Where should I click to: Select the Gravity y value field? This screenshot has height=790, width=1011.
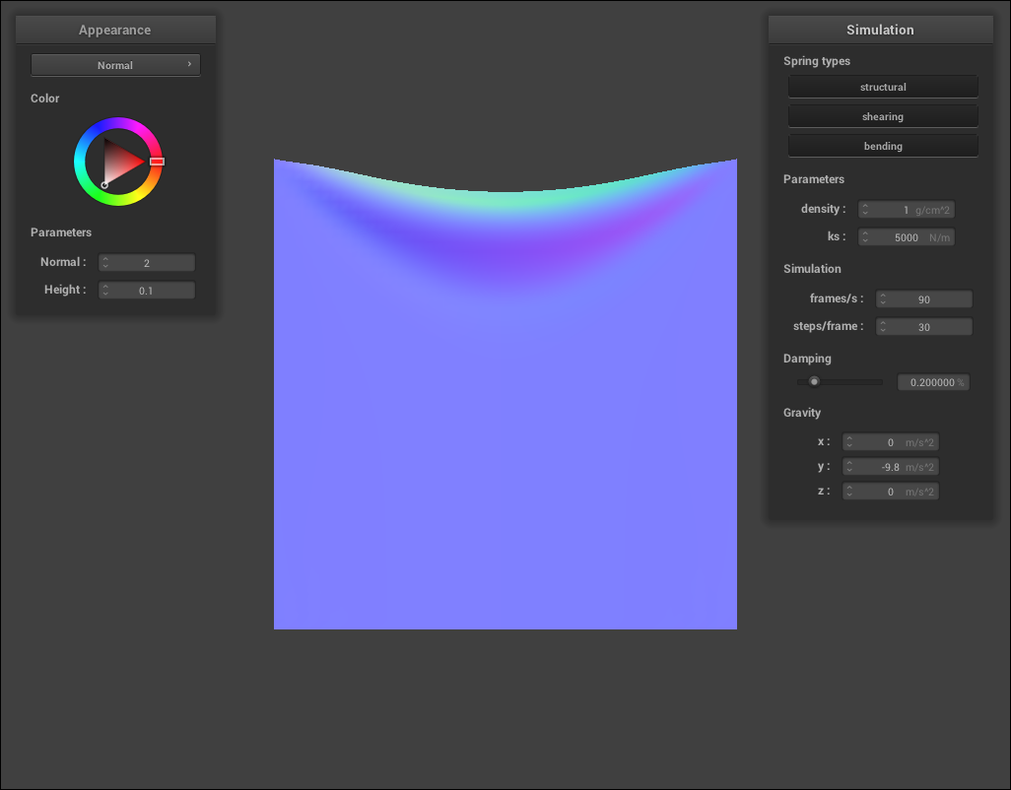pyautogui.click(x=891, y=467)
